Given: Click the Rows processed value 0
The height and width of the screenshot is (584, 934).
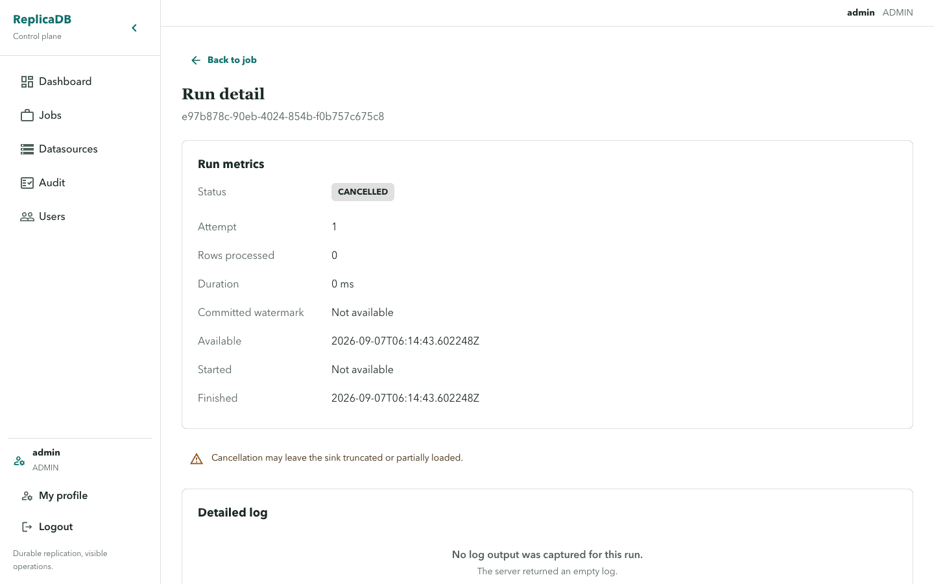Looking at the screenshot, I should (x=334, y=256).
